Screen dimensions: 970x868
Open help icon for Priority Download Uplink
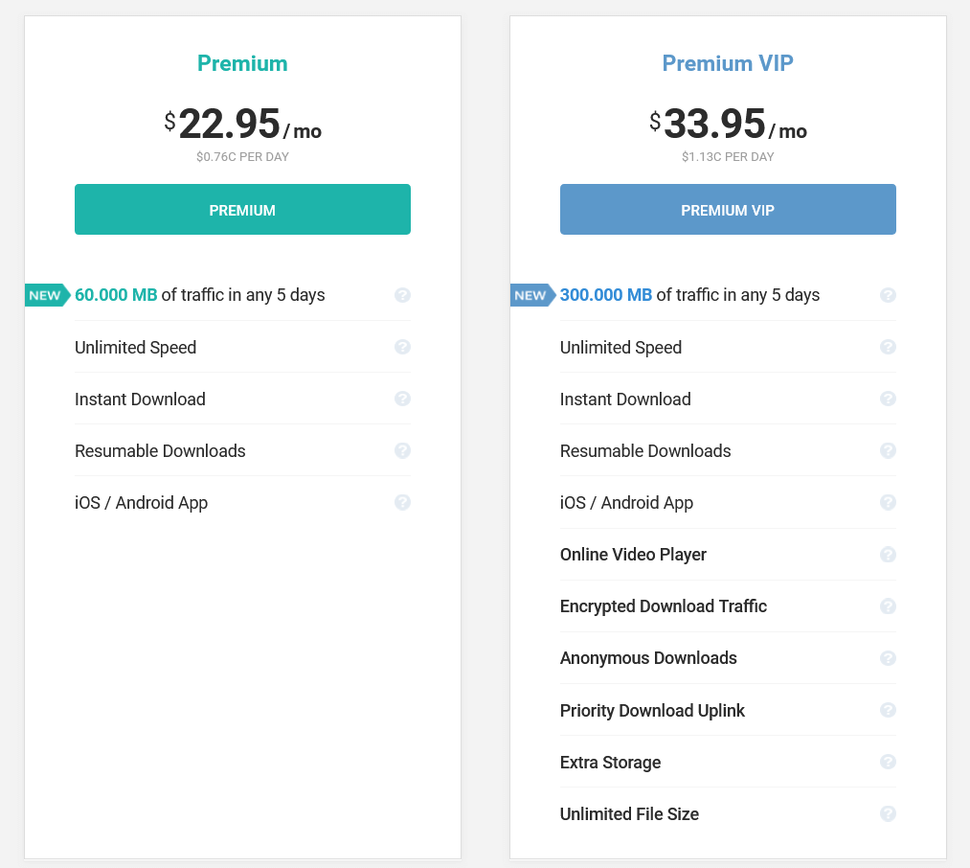click(888, 710)
